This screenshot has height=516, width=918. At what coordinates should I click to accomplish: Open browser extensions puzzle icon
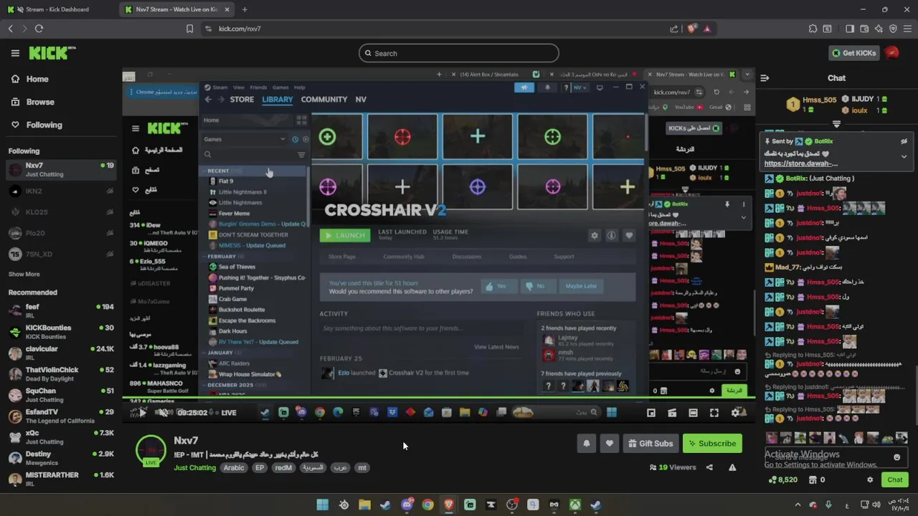click(x=813, y=29)
